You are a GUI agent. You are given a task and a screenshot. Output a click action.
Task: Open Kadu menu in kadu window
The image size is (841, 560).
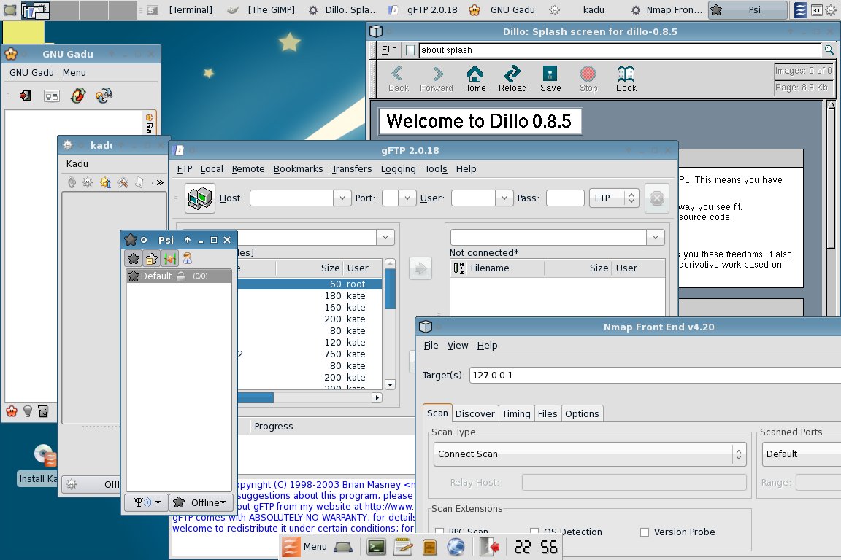point(77,164)
